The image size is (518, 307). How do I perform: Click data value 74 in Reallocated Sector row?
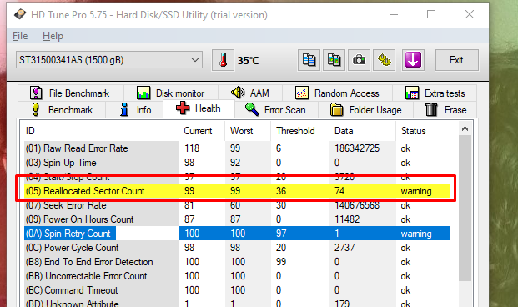click(x=339, y=191)
